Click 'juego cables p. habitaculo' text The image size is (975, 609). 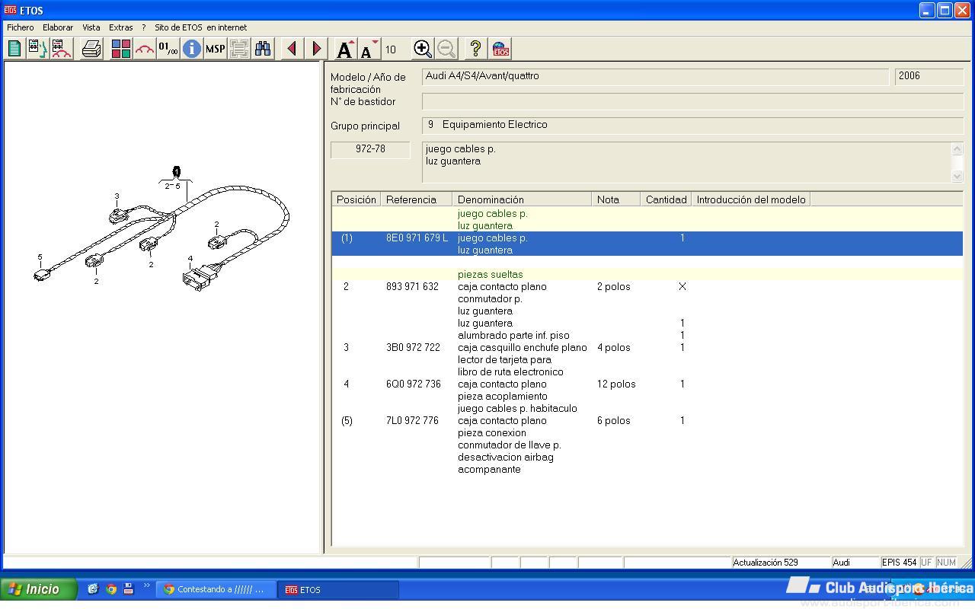click(x=517, y=409)
